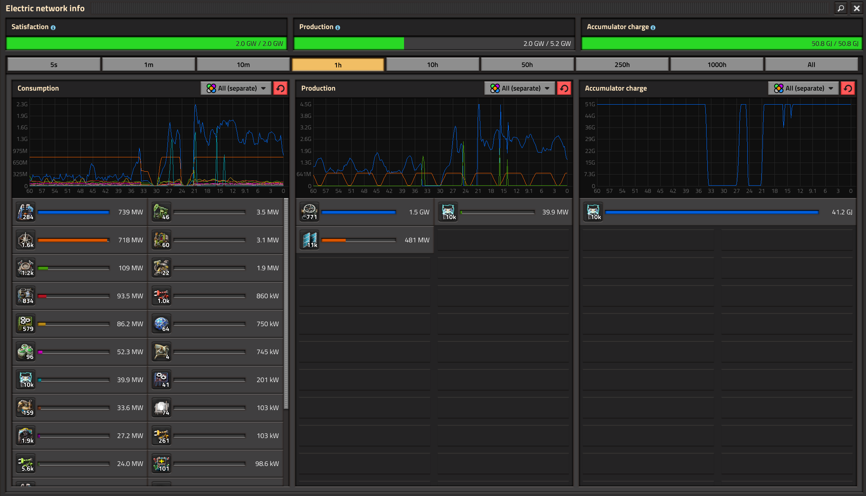The image size is (866, 496).
Task: Close the Electric network info window
Action: (857, 8)
